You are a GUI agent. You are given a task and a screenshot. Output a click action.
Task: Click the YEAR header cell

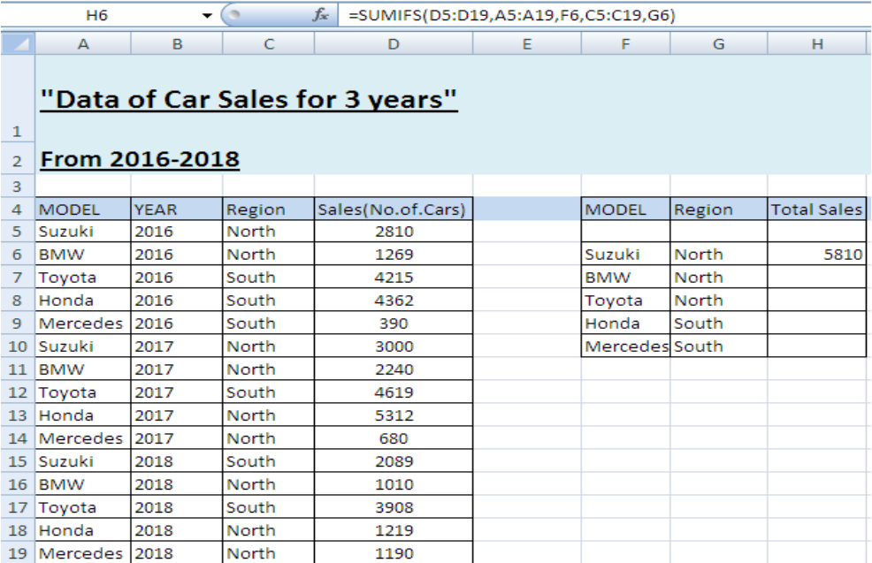pos(177,209)
